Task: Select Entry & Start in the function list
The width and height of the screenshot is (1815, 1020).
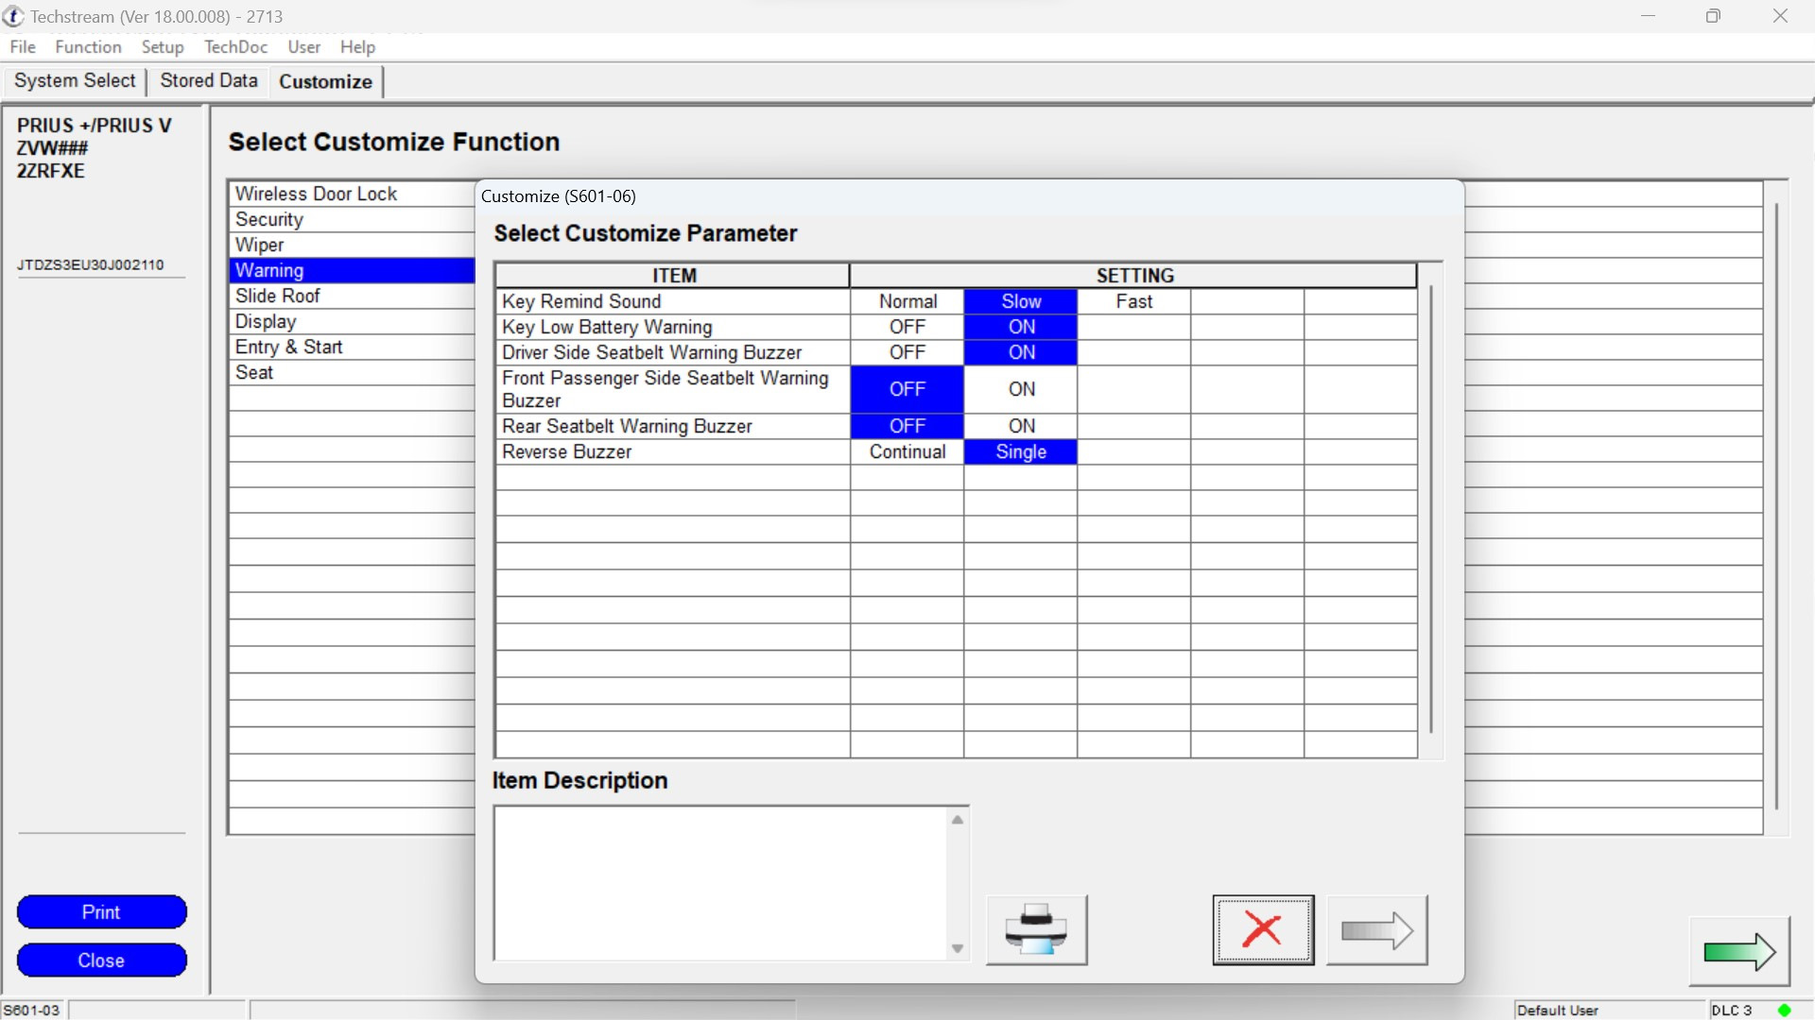Action: pos(288,347)
